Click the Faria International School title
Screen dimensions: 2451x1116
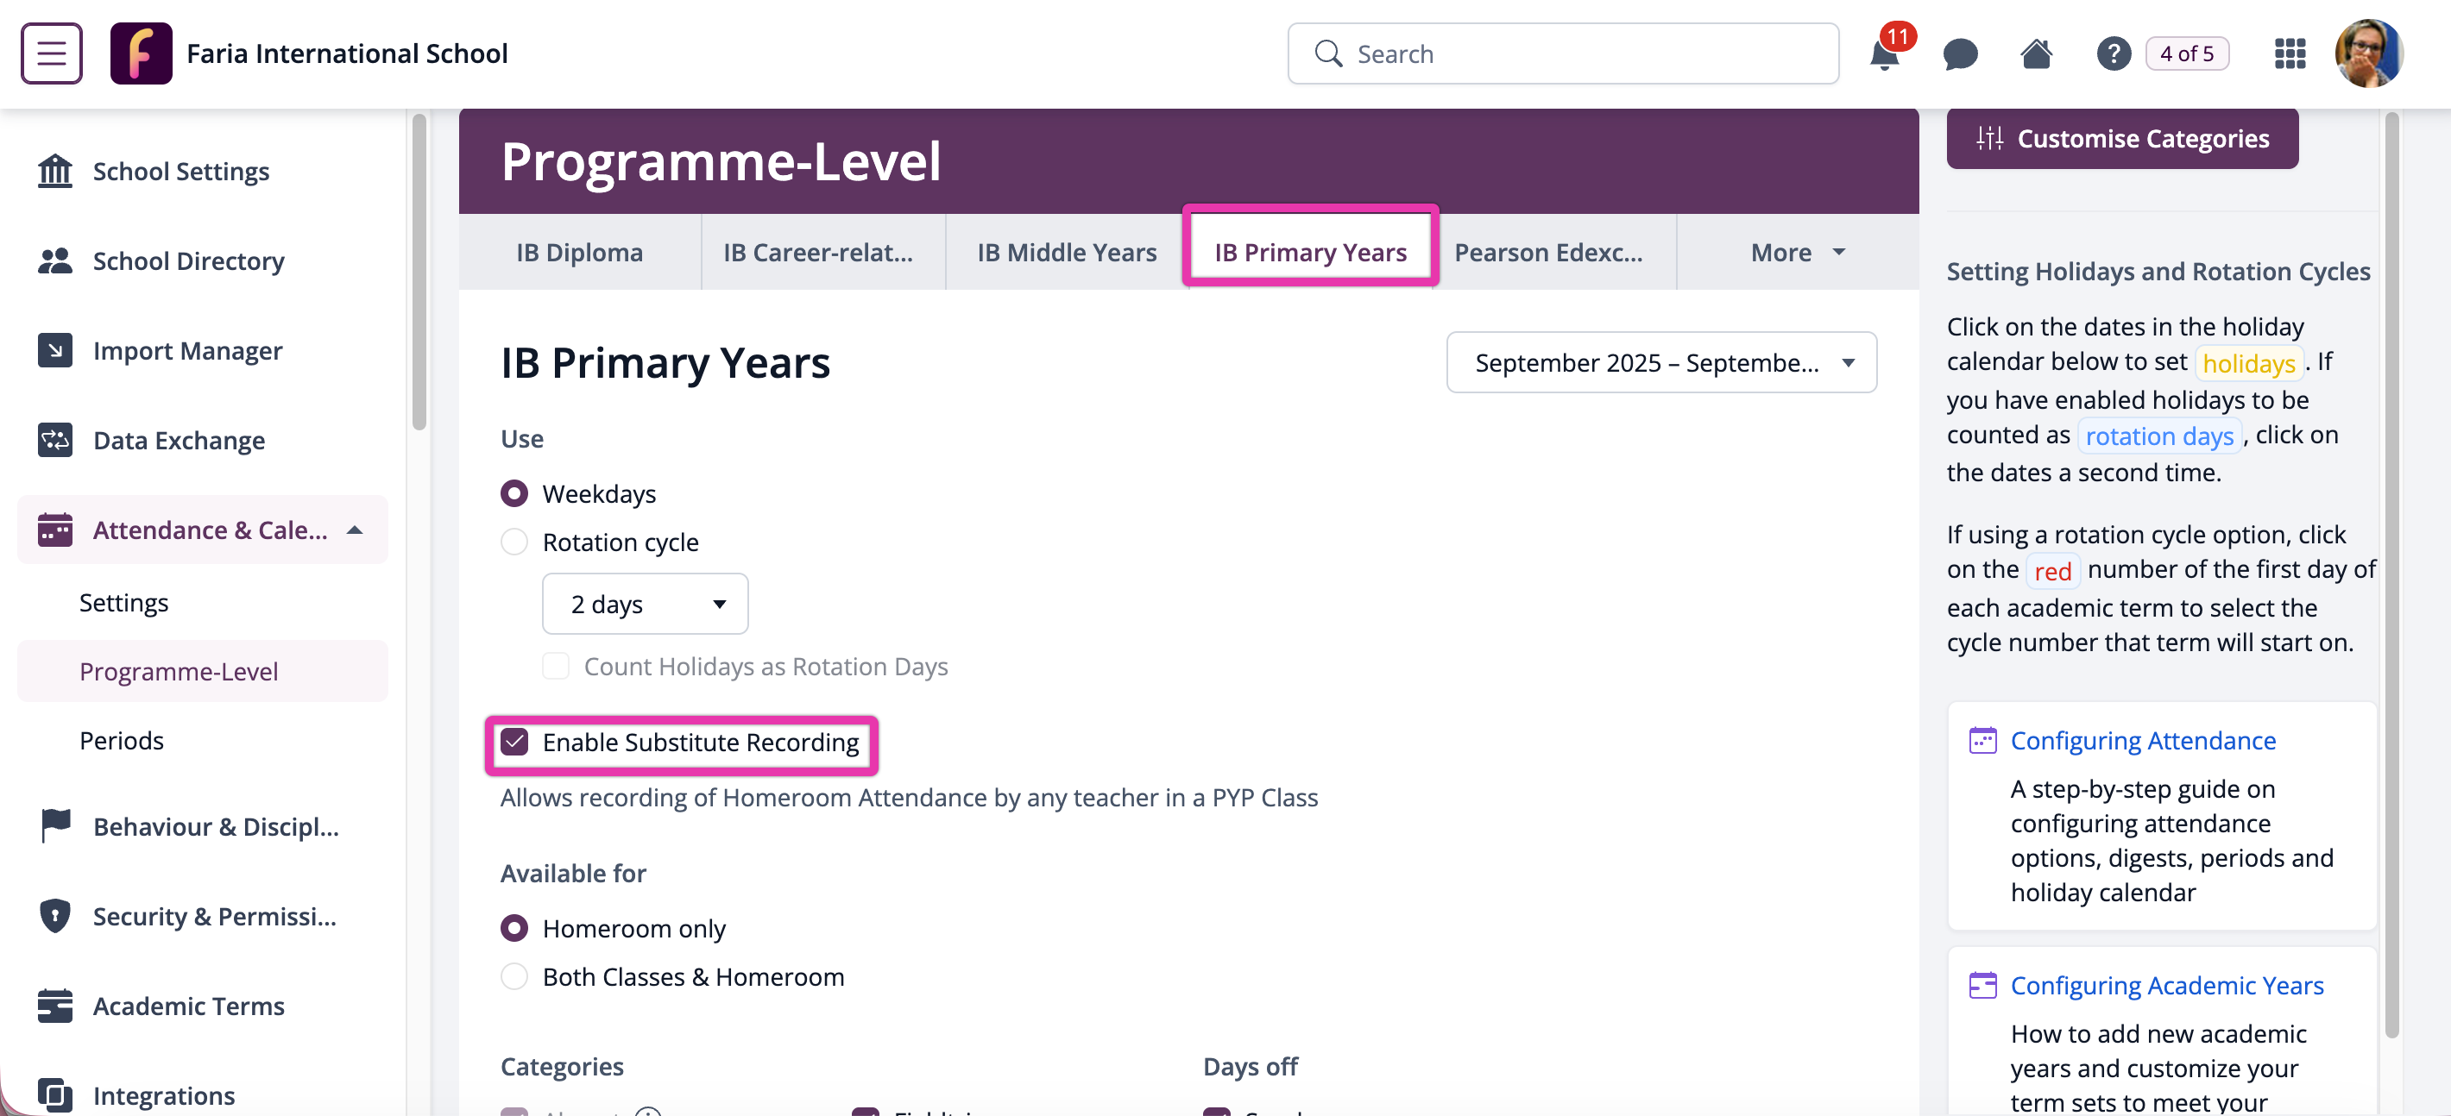tap(347, 53)
